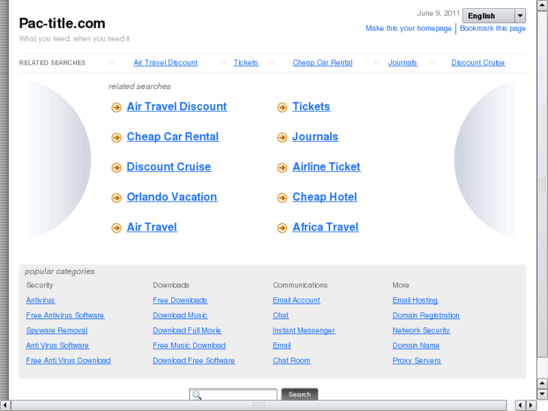The width and height of the screenshot is (548, 411).
Task: Click the Search button
Action: coord(299,394)
